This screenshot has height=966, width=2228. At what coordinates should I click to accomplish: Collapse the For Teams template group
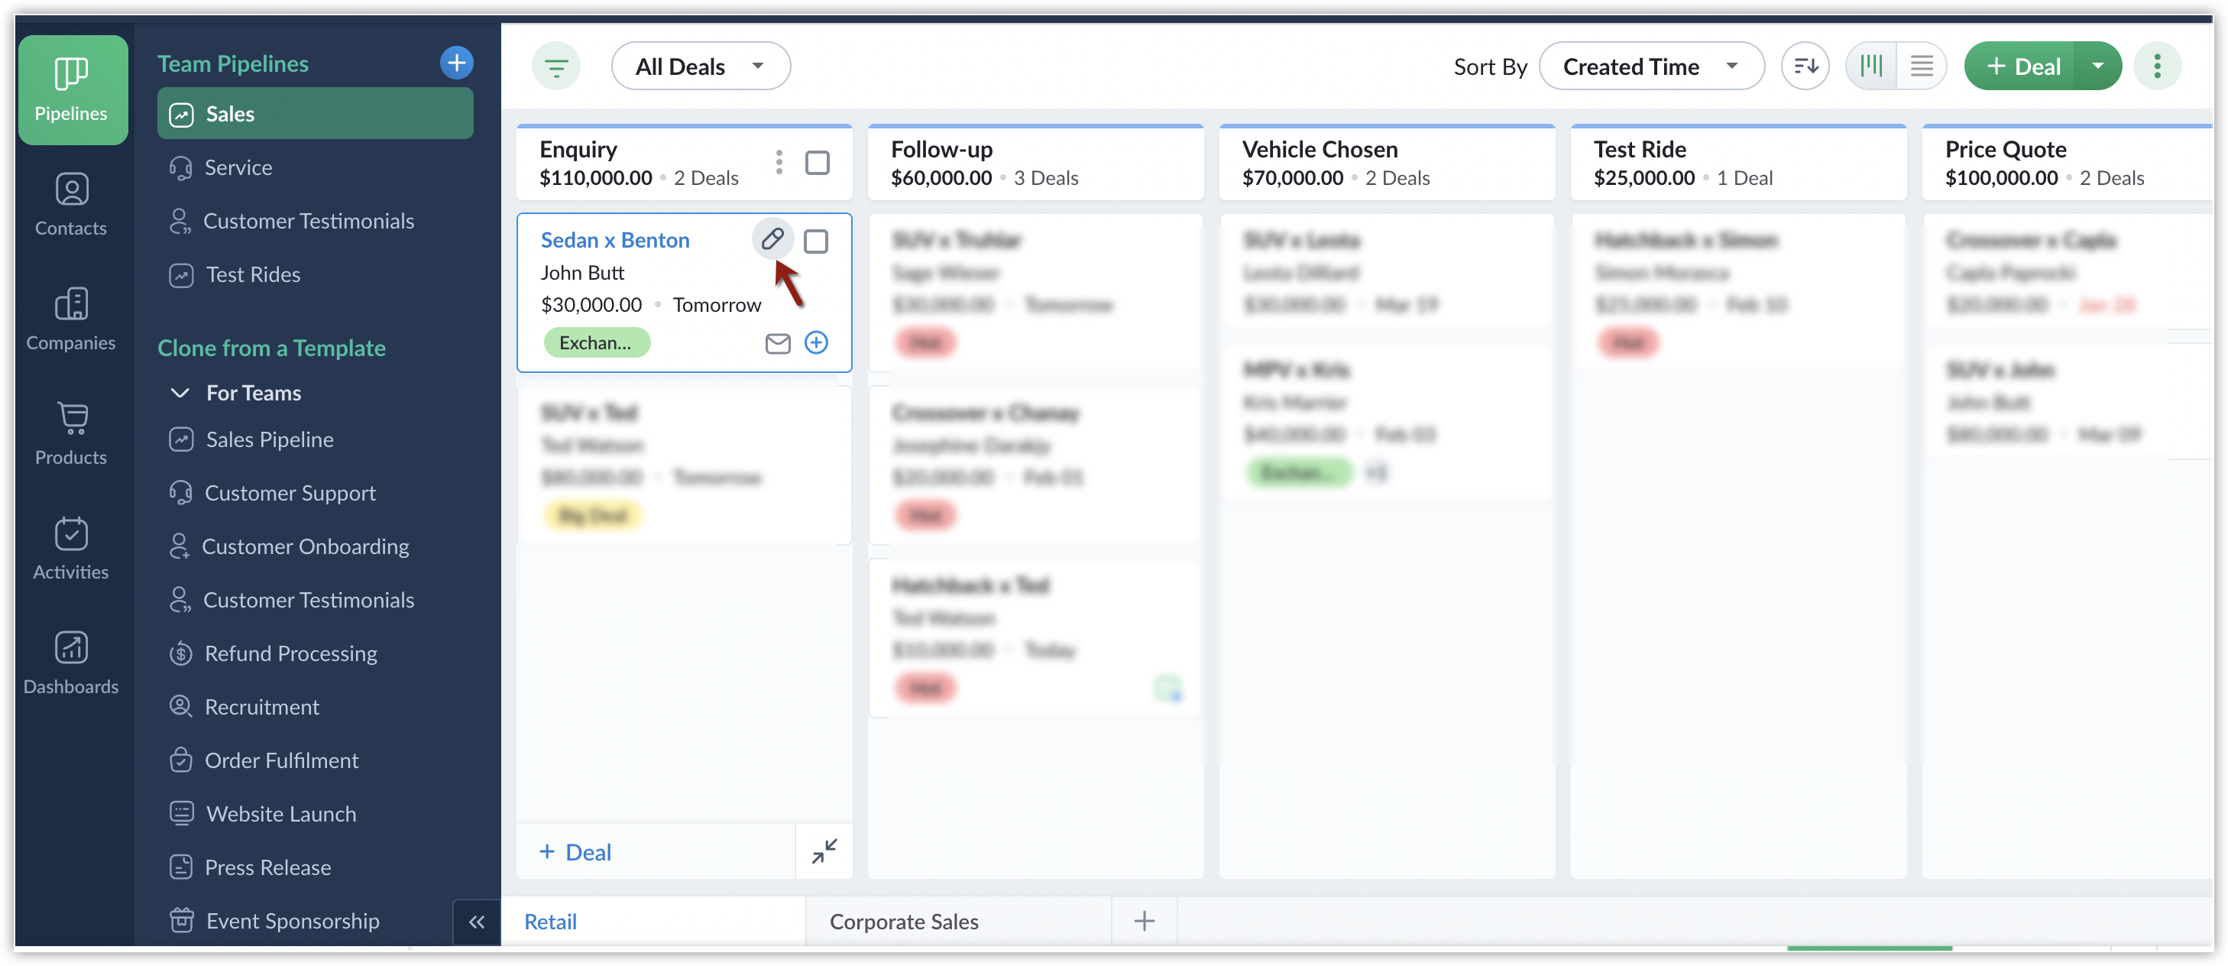[x=180, y=394]
